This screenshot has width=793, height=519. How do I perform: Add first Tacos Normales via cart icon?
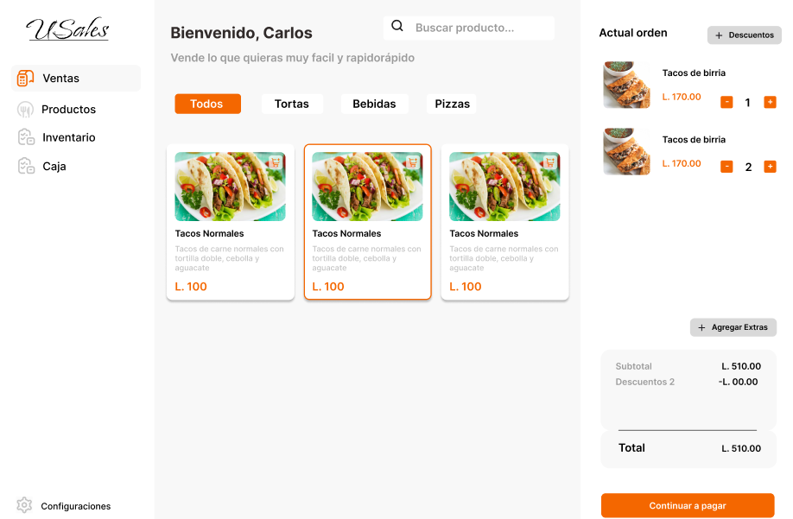[276, 162]
